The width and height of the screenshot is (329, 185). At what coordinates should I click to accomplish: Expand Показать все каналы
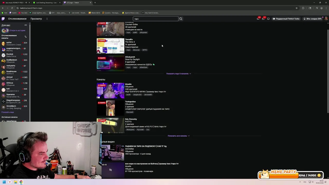click(179, 136)
